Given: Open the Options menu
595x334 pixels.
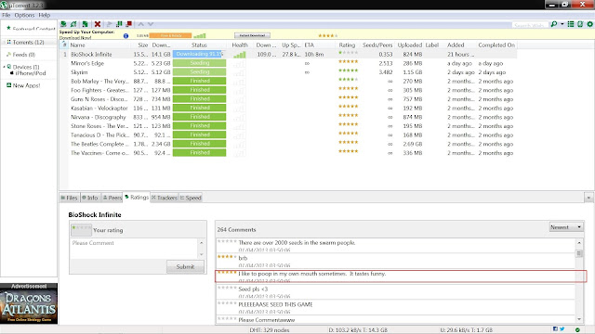Looking at the screenshot, I should (24, 15).
